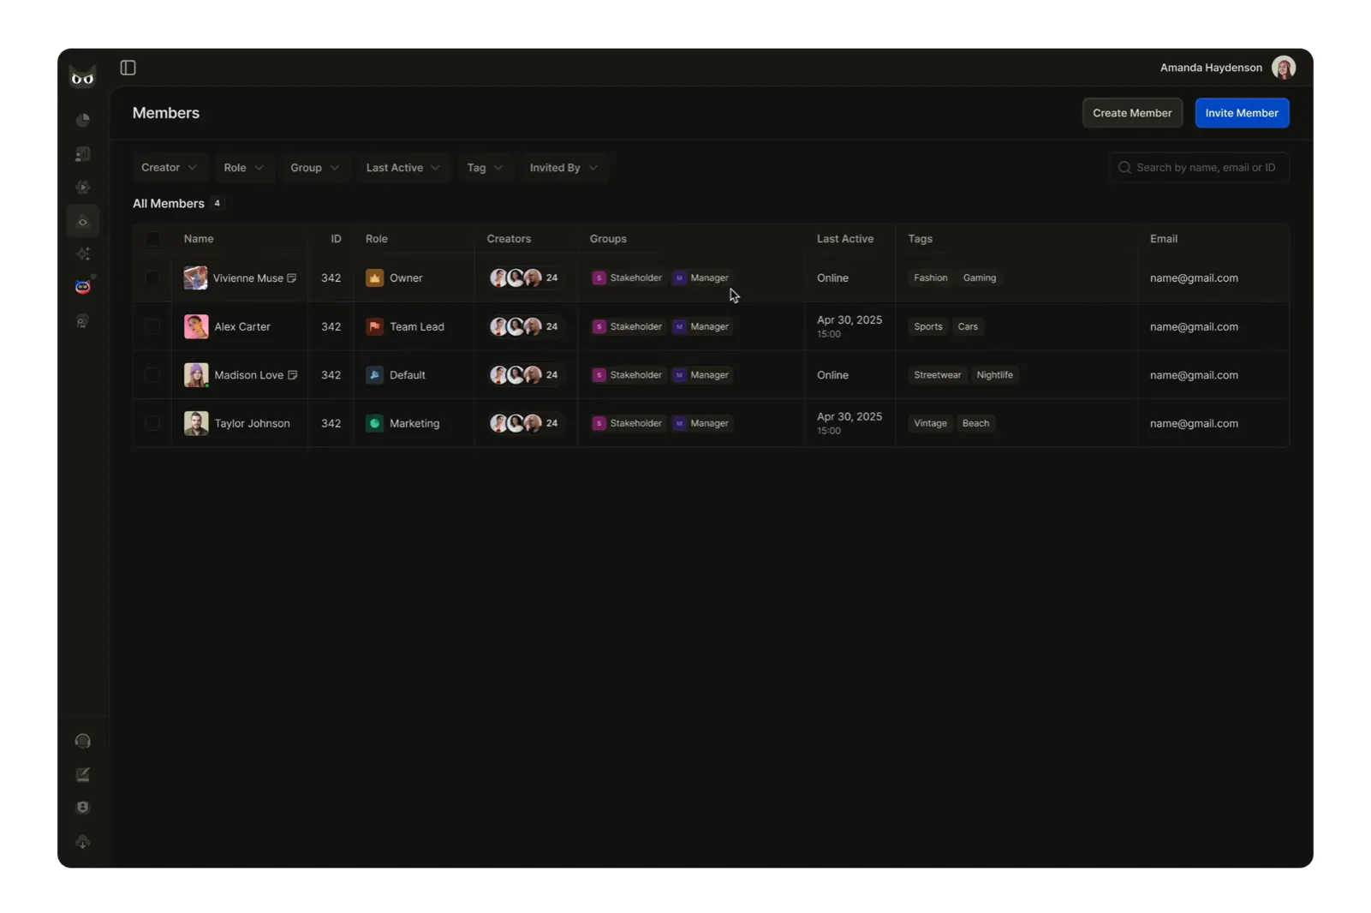Viewport: 1371px width, 913px height.
Task: Check the box for Alex Carter
Action: click(152, 326)
